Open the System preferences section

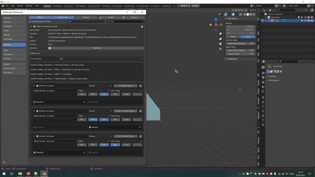coord(14,64)
